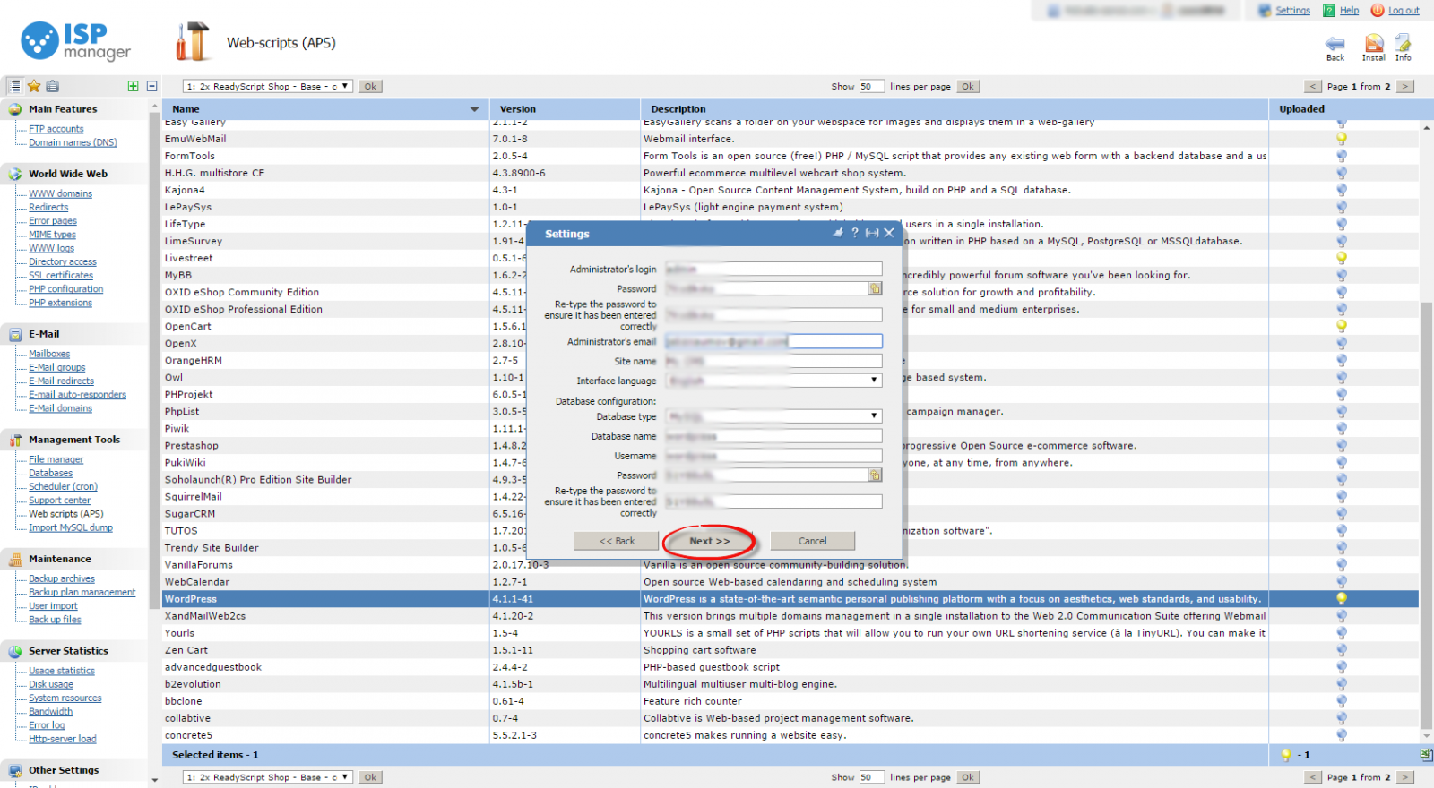Screen dimensions: 1434x788
Task: Click Ok next to top lines per page
Action: (x=968, y=86)
